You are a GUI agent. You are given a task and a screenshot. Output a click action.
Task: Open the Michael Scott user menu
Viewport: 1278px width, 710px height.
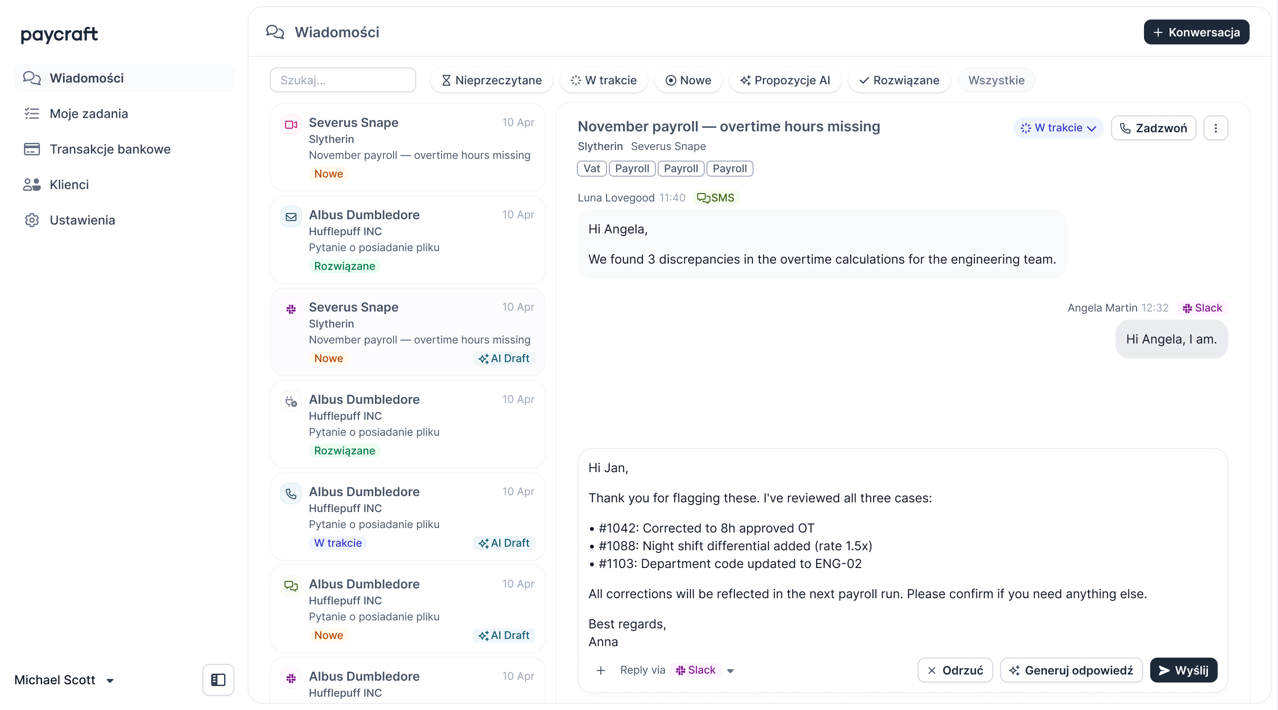coord(64,680)
